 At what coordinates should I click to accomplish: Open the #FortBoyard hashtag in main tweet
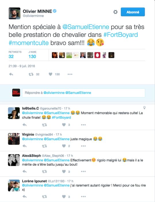121,35
